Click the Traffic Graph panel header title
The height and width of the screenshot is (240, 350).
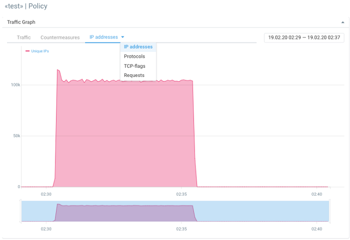[21, 22]
